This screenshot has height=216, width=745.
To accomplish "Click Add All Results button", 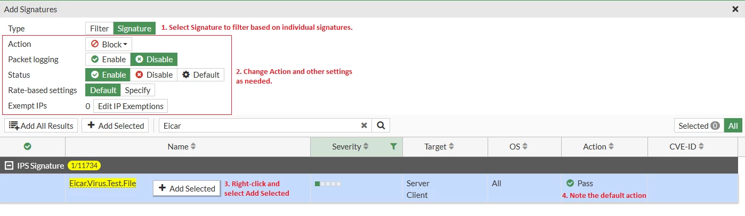I will (41, 126).
